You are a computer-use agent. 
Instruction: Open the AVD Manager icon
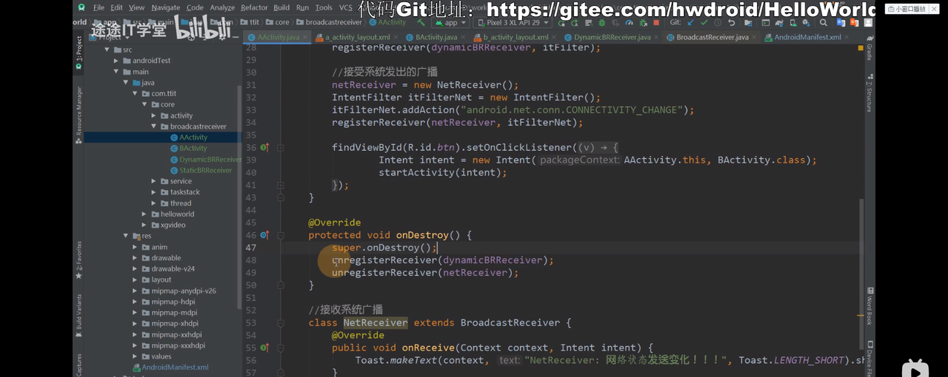tap(792, 23)
